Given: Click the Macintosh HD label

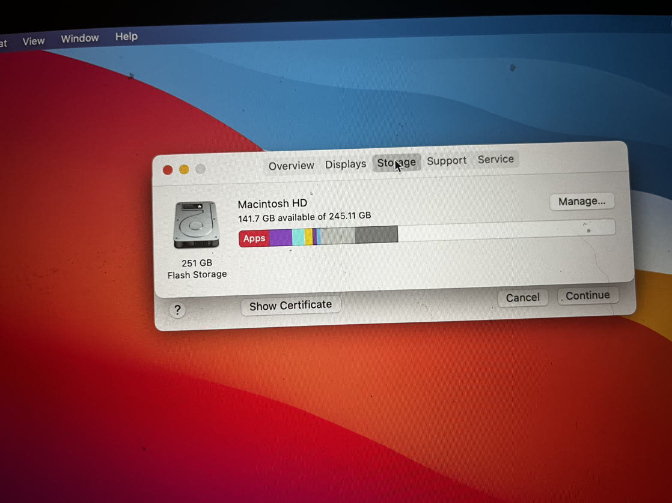Looking at the screenshot, I should (x=272, y=203).
